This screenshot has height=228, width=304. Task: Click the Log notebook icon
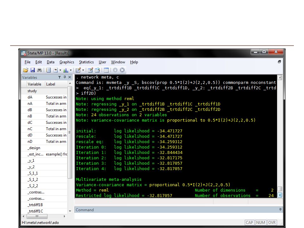pos(48,70)
